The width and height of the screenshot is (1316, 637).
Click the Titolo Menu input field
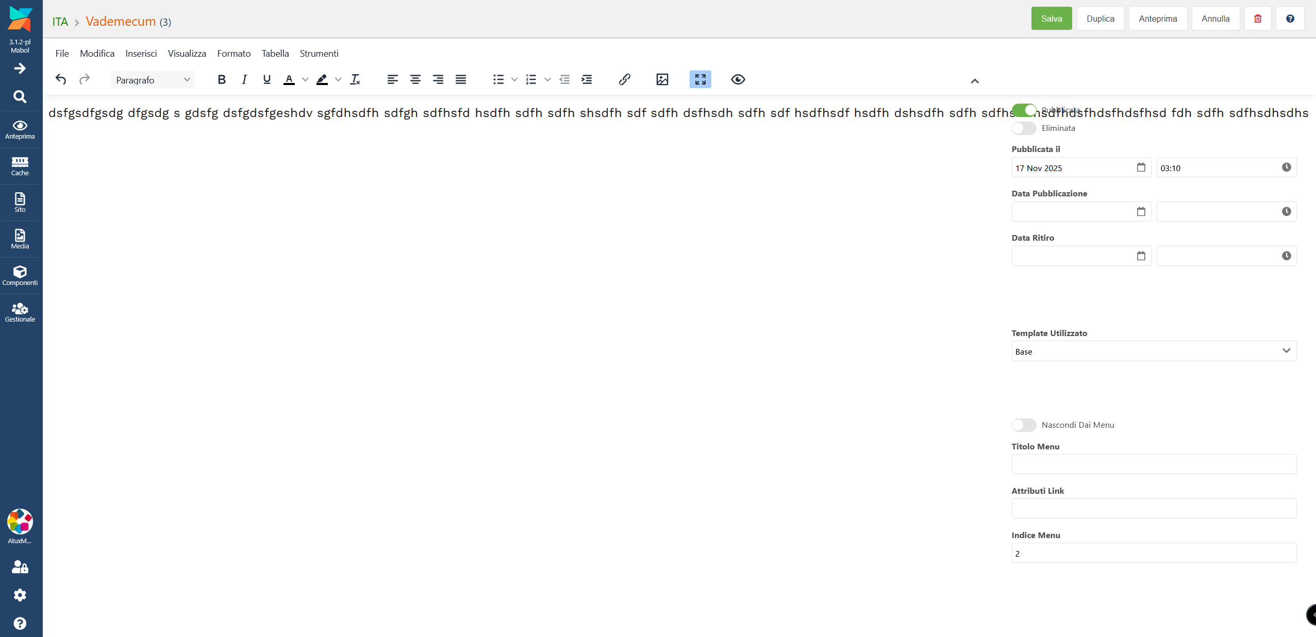[1154, 464]
